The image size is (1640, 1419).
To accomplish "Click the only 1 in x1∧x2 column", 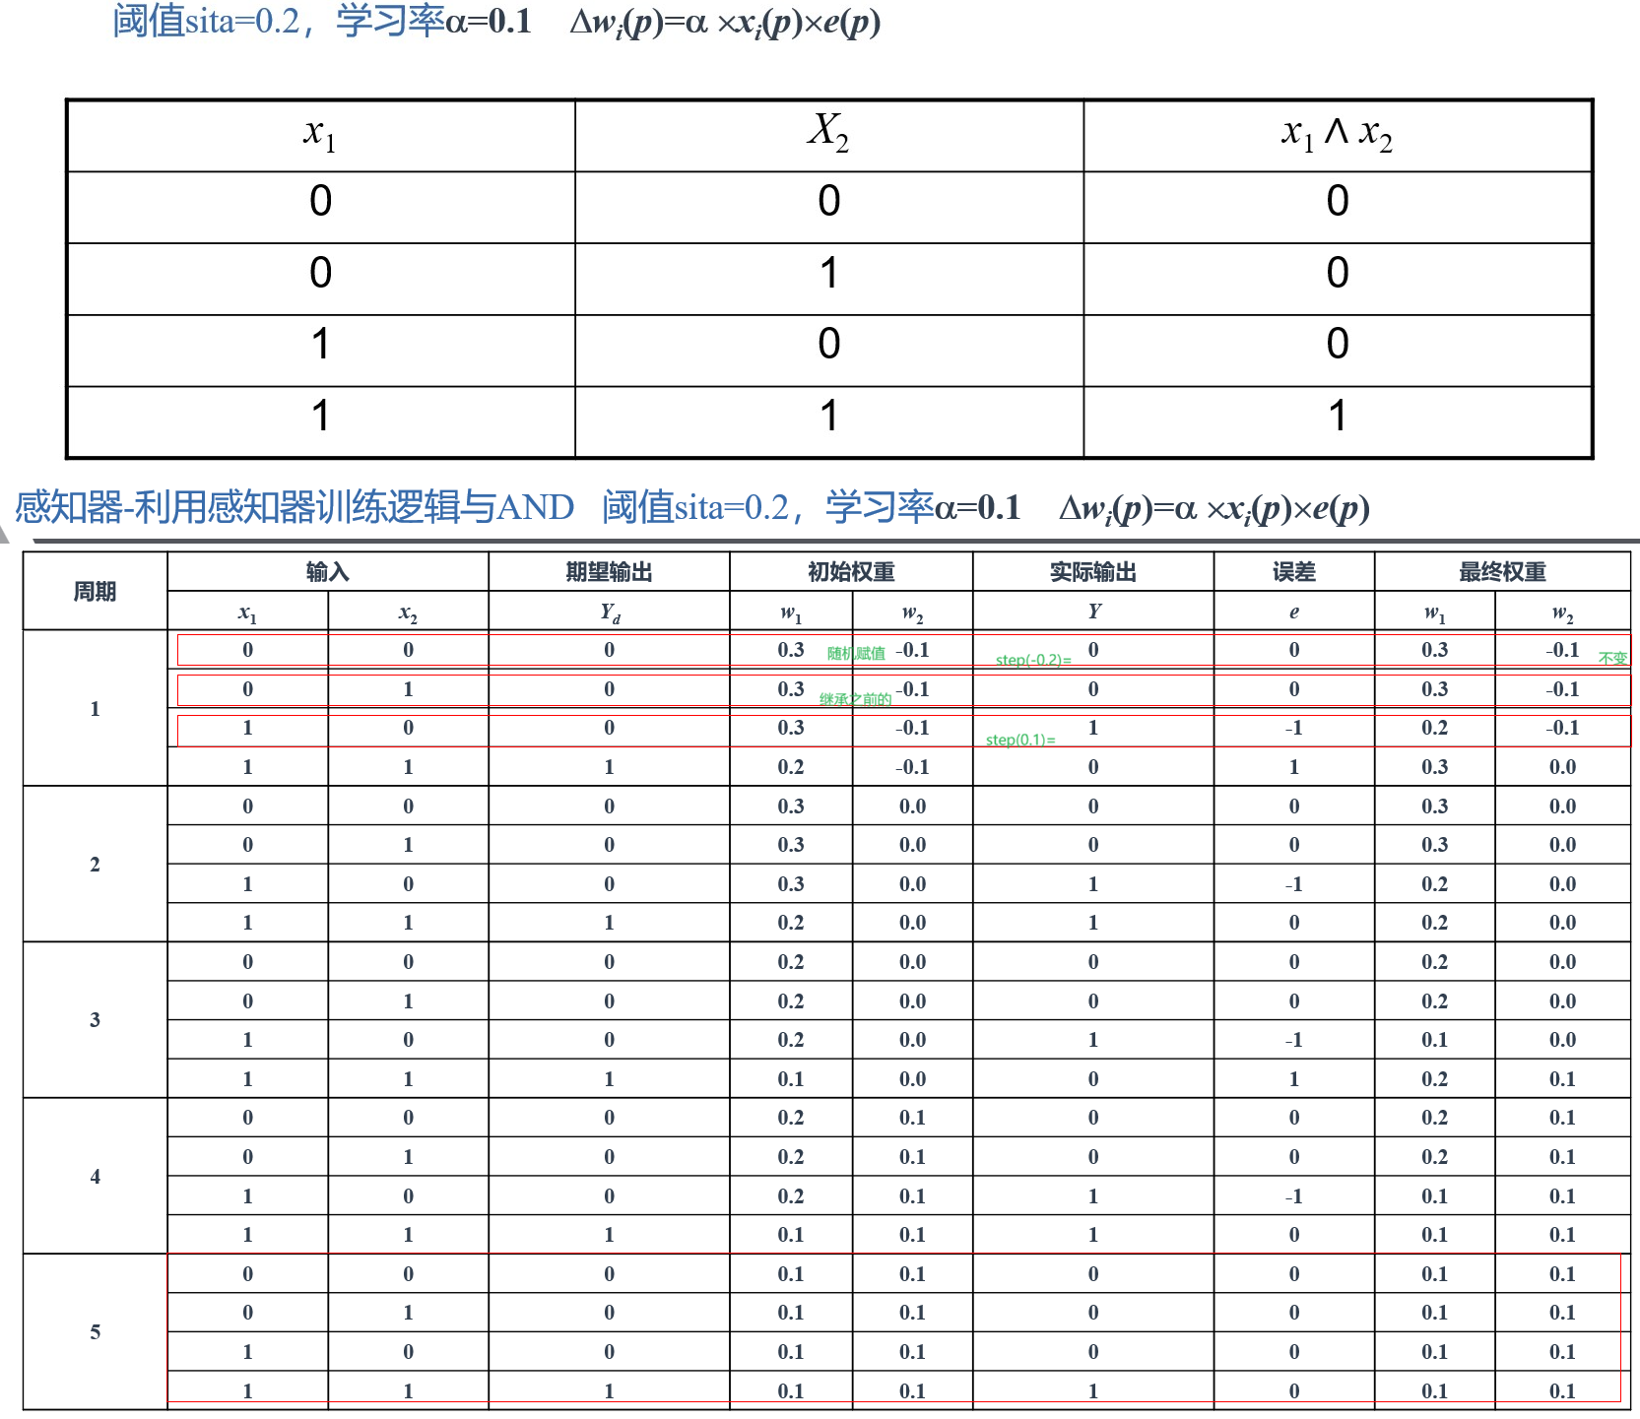I will click(1337, 416).
